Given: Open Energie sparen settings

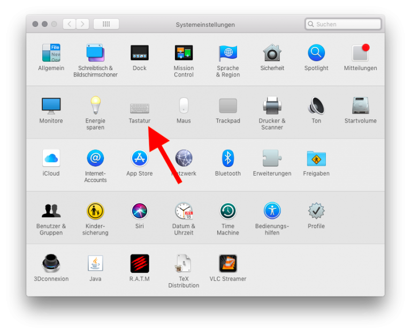Looking at the screenshot, I should point(95,105).
